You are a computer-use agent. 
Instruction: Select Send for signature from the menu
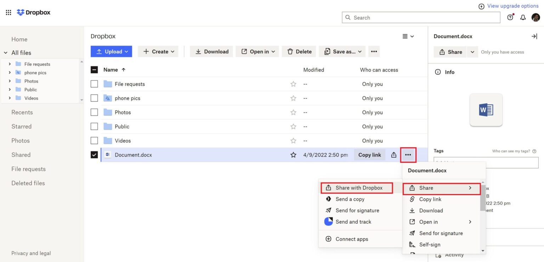(441, 233)
